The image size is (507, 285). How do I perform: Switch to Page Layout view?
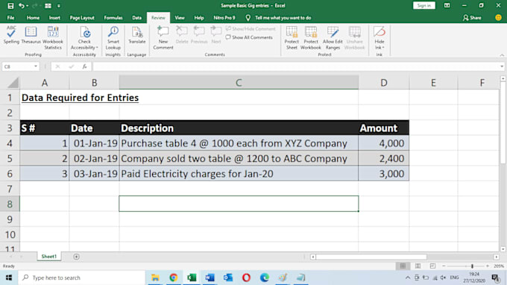[418, 266]
